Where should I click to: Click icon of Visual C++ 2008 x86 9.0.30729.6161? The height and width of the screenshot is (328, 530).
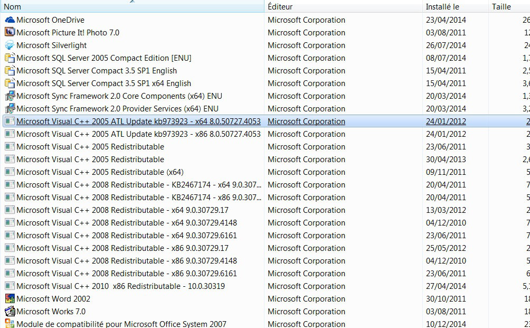[10, 274]
